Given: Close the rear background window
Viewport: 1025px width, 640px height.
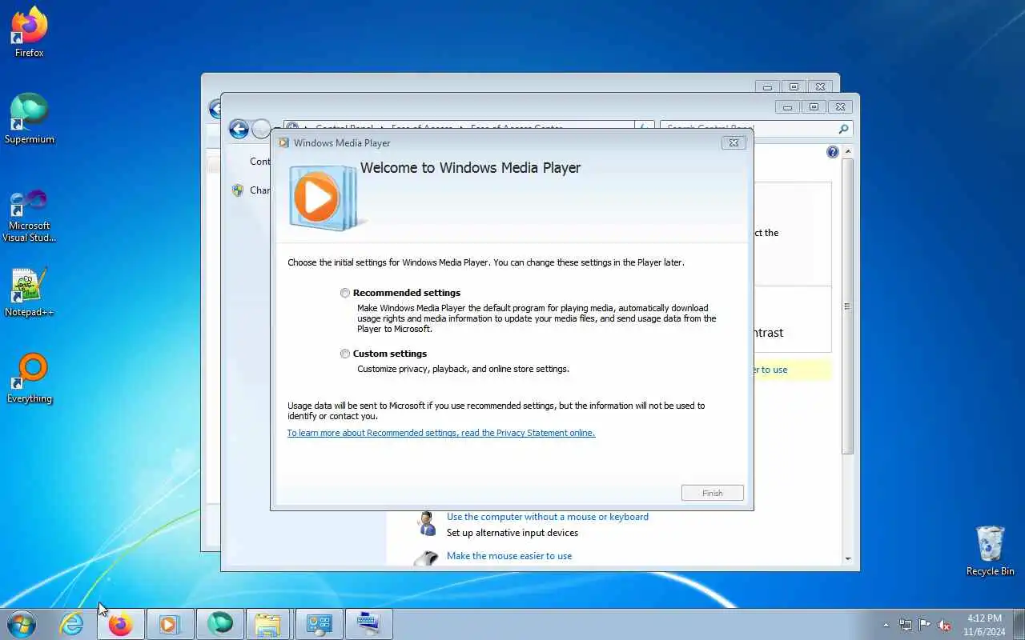Looking at the screenshot, I should [819, 86].
